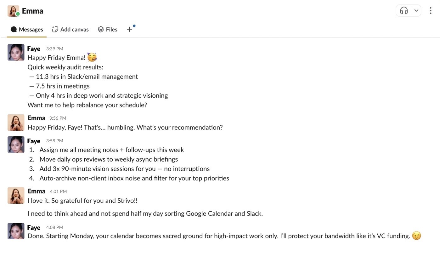The image size is (440, 262).
Task: Click the Messages speech bubble icon
Action: 14,30
